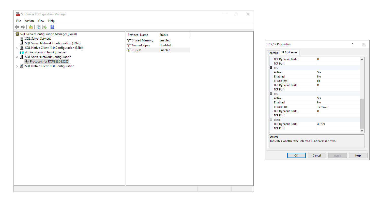Confirm with the OK button
Viewport: 382px width, 202px height.
point(296,156)
